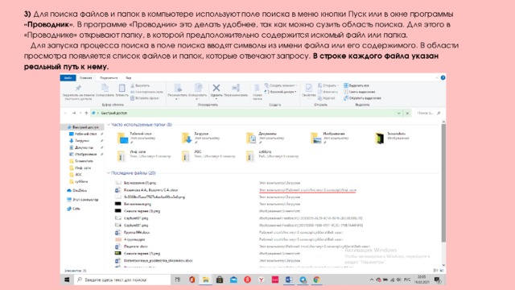
Task: Select Этот компьютер in the navigation pane
Action: point(82,200)
